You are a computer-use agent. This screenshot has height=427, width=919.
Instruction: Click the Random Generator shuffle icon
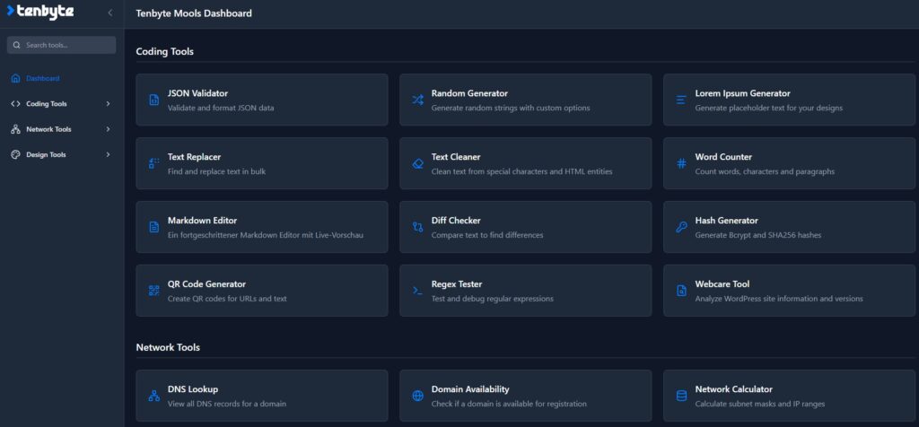click(x=417, y=100)
